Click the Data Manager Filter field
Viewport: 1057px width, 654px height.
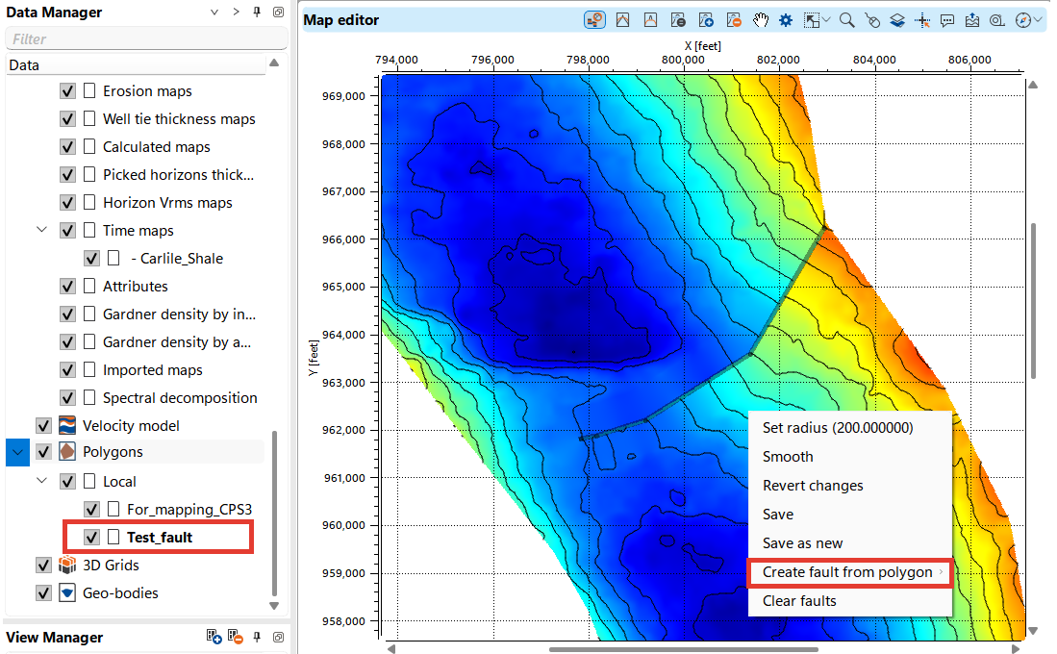coord(146,39)
